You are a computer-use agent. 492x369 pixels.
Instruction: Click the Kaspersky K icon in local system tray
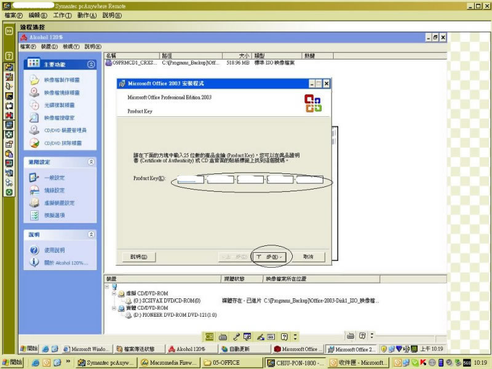(x=423, y=362)
